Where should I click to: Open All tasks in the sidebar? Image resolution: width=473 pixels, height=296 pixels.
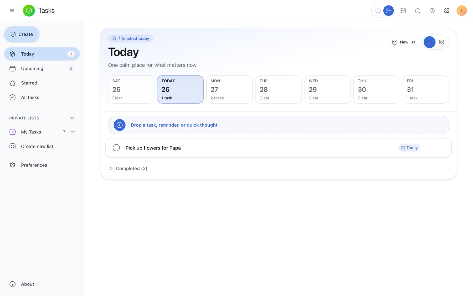(42, 97)
